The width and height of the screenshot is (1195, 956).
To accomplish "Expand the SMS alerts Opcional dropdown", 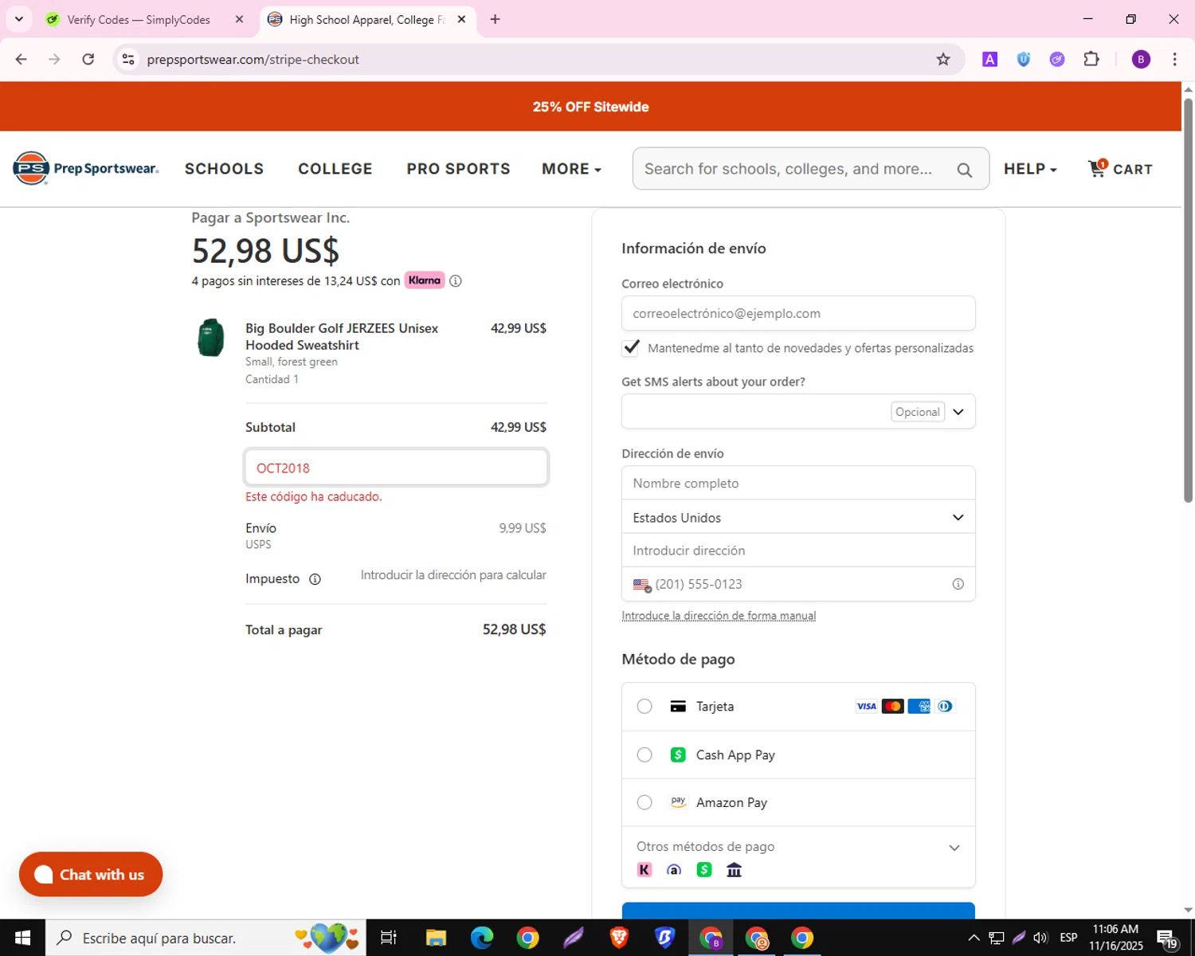I will pos(958,412).
